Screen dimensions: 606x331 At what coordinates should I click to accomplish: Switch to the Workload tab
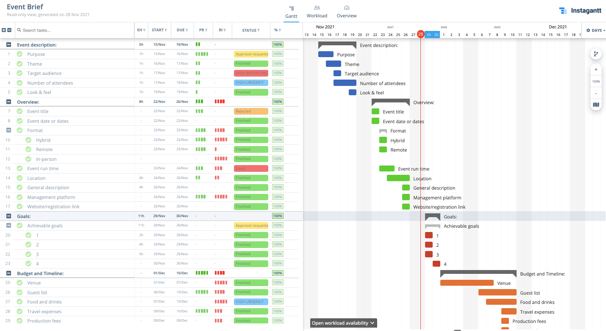click(317, 12)
